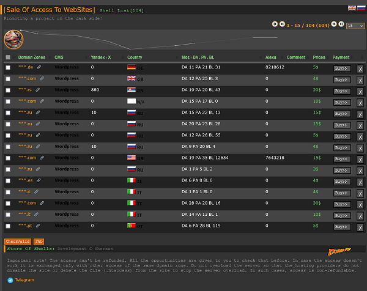Go to the next page arrow
Viewport: 367px width, 291px height.
pyautogui.click(x=334, y=24)
